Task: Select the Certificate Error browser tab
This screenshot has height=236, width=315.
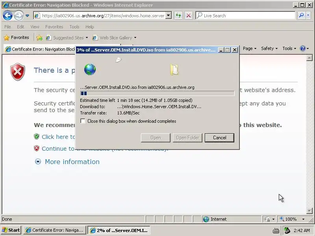Action: [x=40, y=49]
